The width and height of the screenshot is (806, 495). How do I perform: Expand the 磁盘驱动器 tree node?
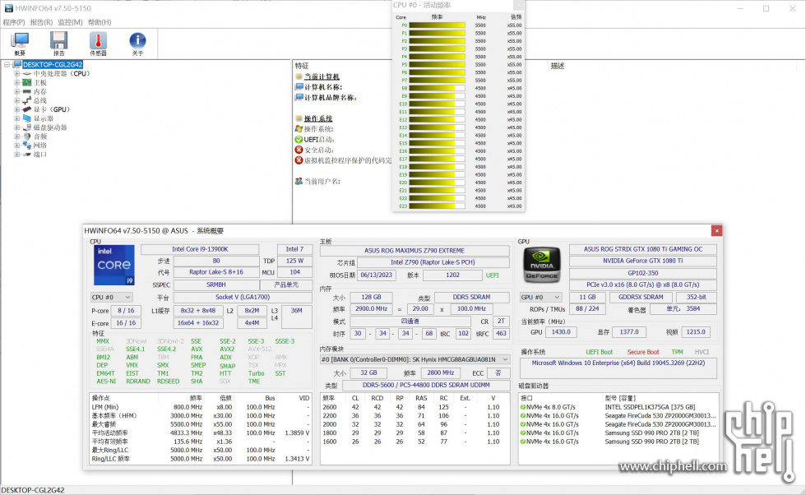point(17,127)
